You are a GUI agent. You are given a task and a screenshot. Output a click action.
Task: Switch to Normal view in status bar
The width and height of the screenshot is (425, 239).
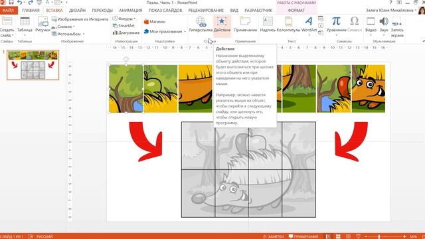(x=328, y=236)
